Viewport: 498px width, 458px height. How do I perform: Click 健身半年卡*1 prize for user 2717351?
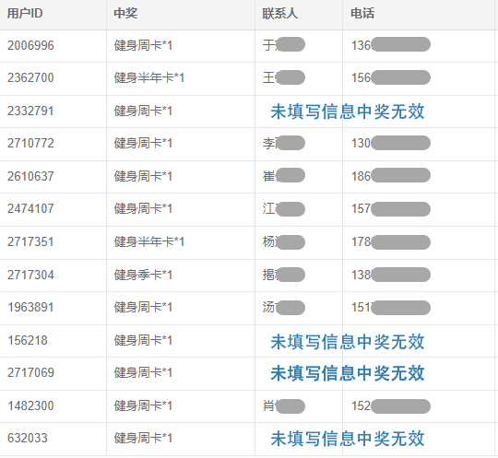pos(149,242)
